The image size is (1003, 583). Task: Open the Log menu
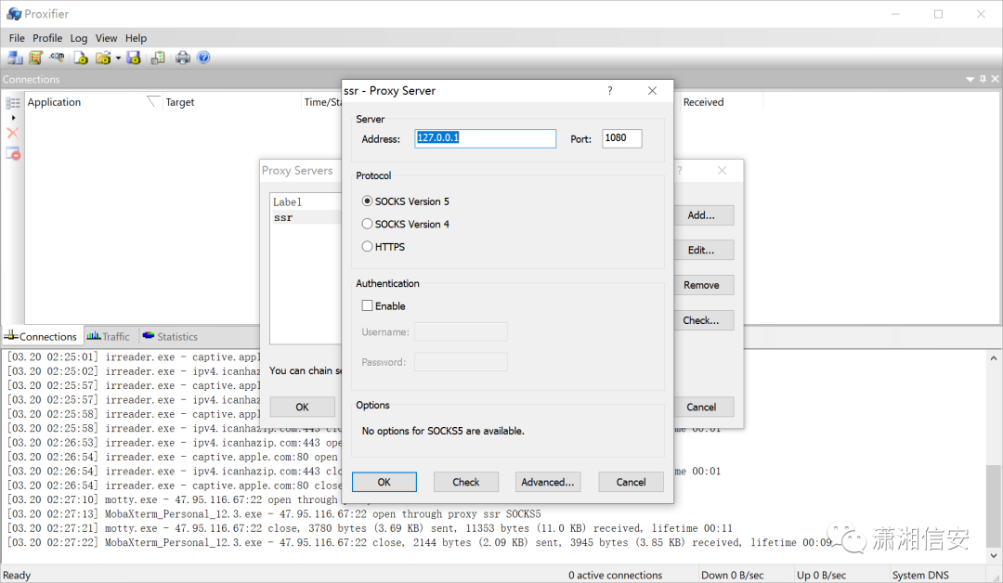[x=79, y=38]
